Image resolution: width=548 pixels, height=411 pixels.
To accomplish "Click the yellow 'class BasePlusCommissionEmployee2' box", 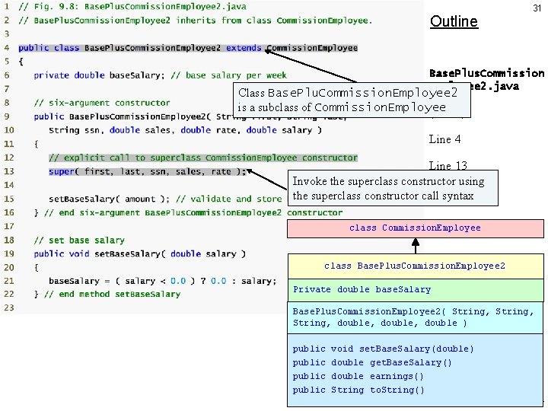I will pos(416,266).
